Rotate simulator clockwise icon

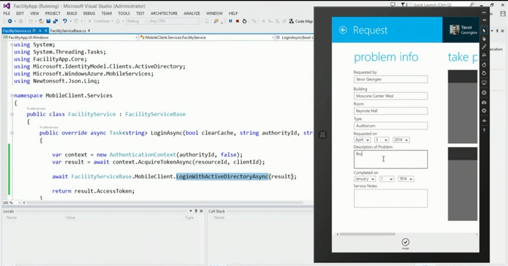coord(484,65)
